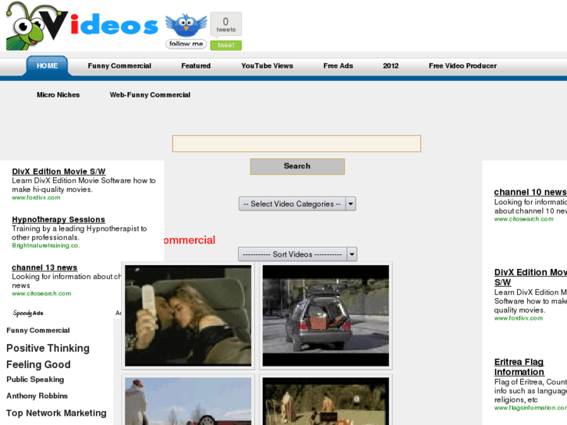Open the Funny Commercial menu item

[119, 66]
